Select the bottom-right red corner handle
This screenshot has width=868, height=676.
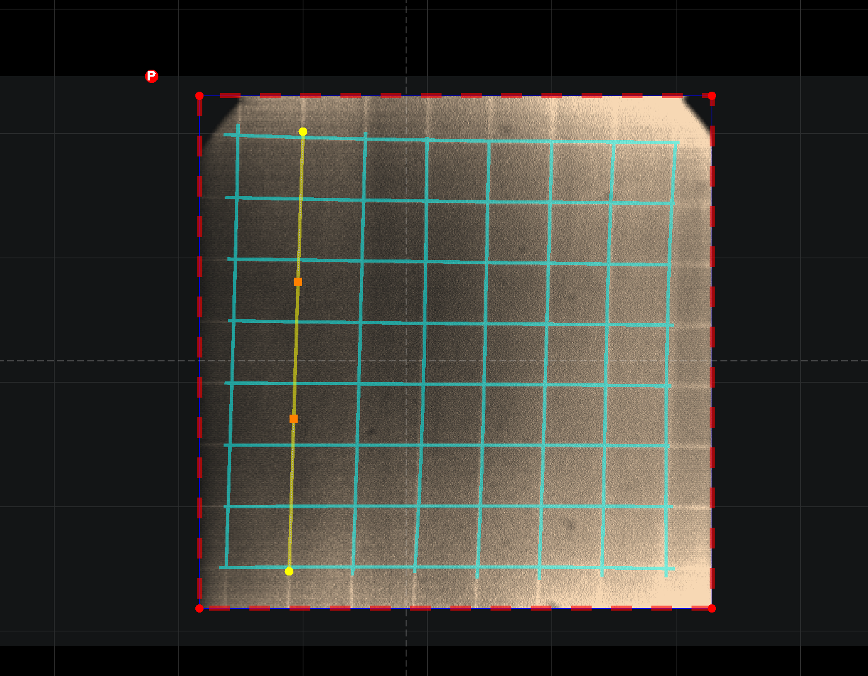712,608
